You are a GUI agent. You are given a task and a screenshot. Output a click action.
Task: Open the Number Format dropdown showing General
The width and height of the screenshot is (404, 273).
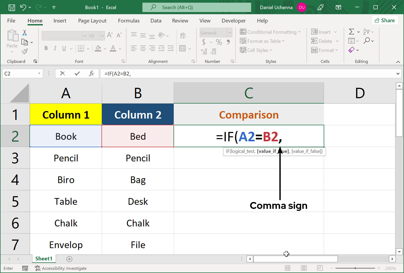click(216, 32)
